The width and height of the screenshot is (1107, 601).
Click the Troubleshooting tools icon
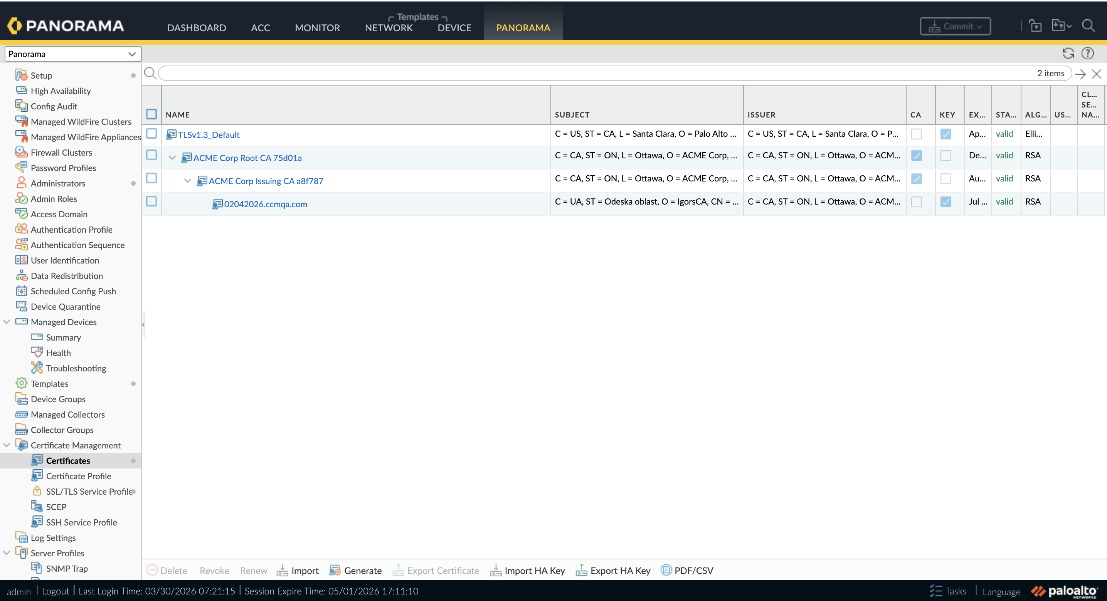click(37, 368)
